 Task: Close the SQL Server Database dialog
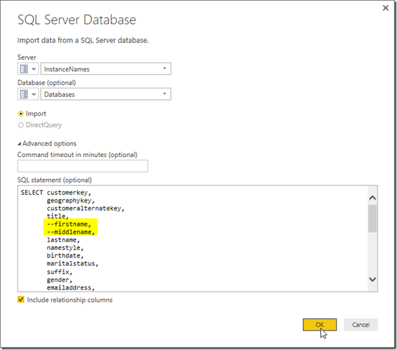[x=386, y=8]
